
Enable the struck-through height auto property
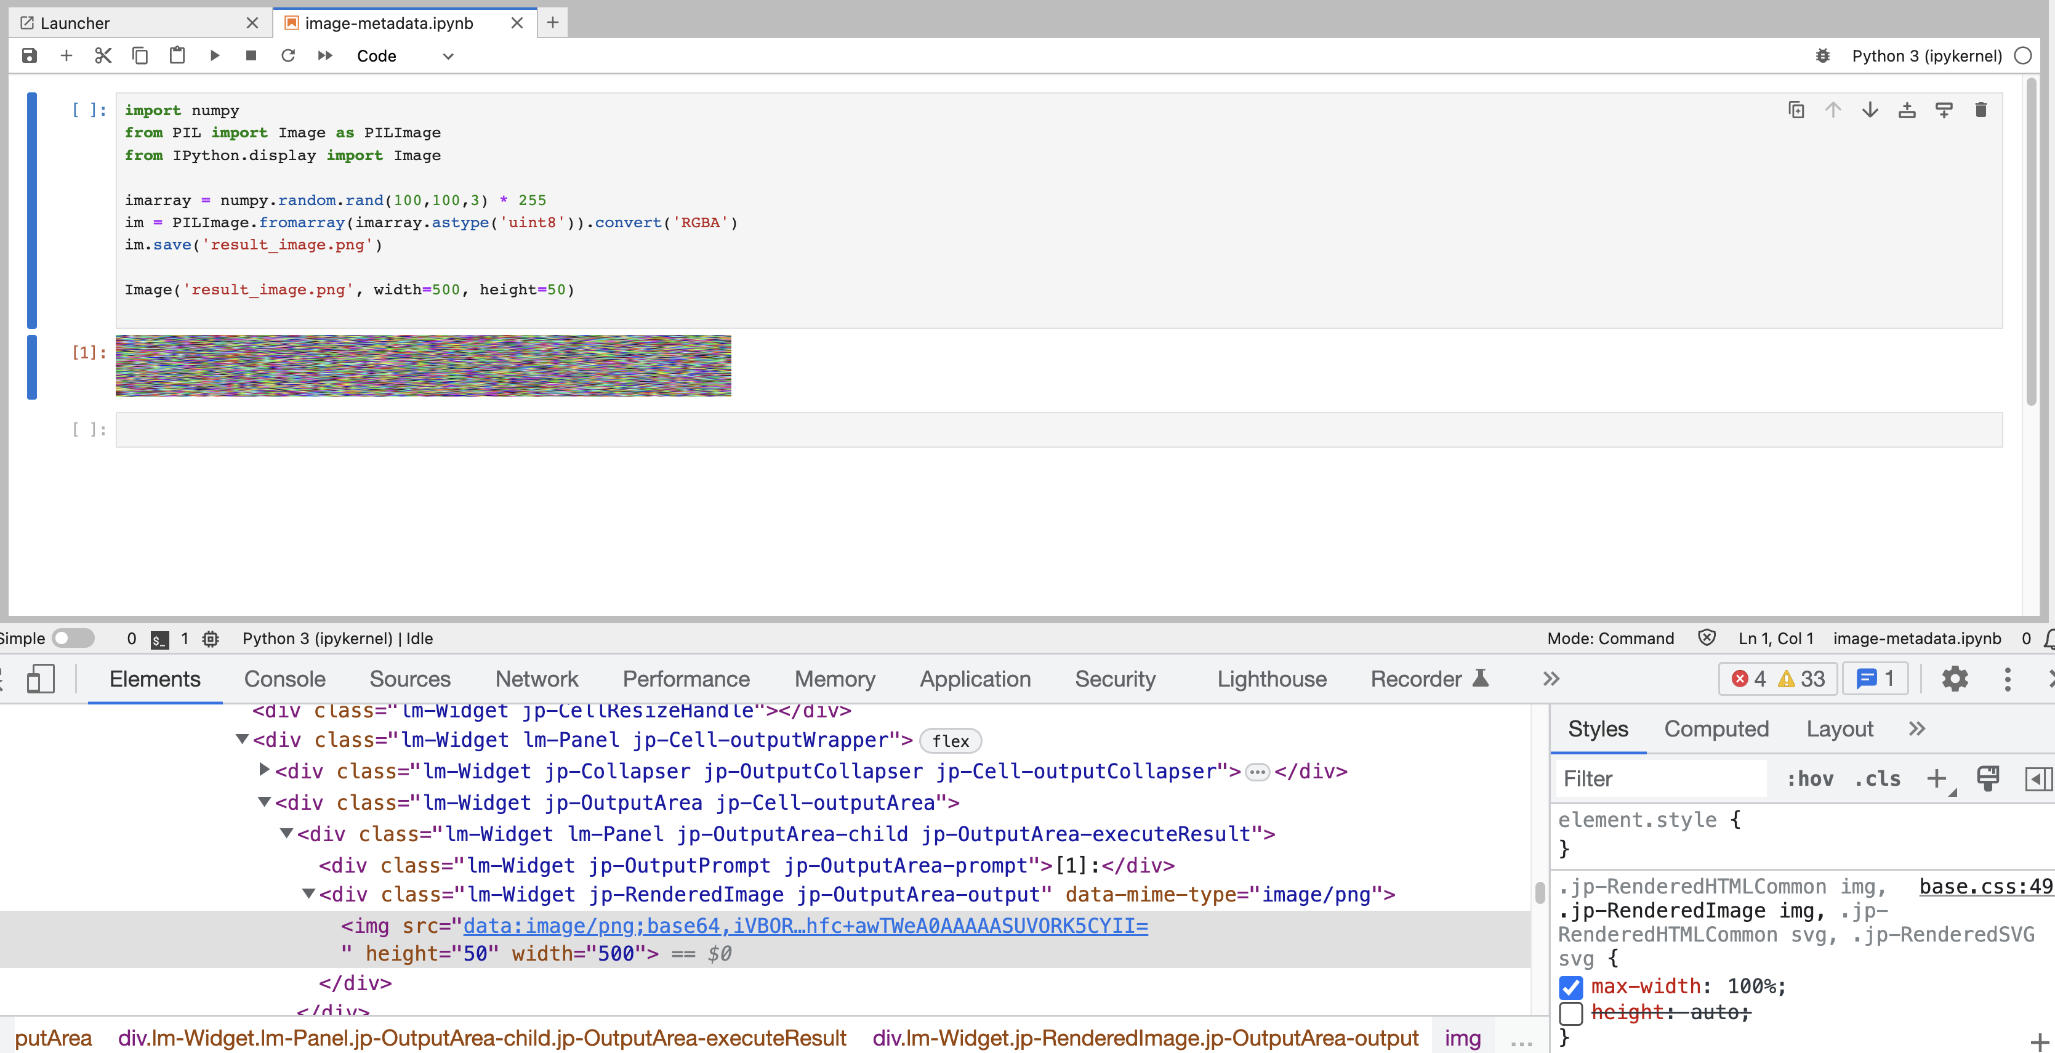point(1570,1013)
